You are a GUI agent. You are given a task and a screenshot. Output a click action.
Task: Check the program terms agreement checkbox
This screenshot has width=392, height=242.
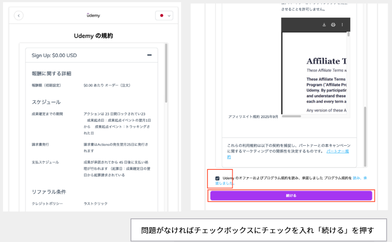(217, 178)
